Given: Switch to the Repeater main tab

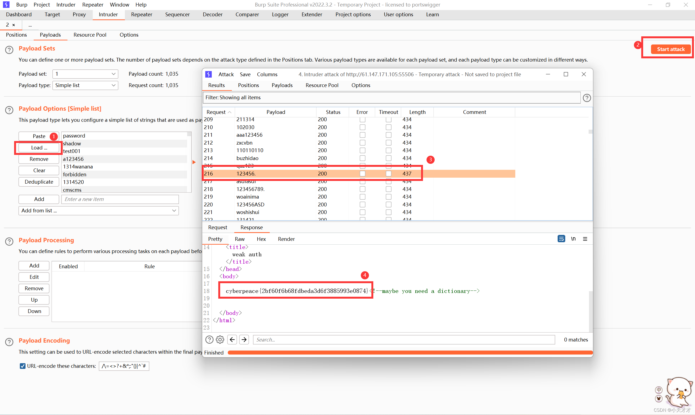Looking at the screenshot, I should 142,15.
